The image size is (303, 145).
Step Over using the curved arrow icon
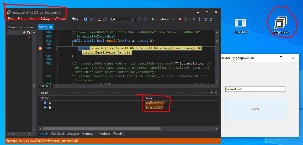(205, 19)
